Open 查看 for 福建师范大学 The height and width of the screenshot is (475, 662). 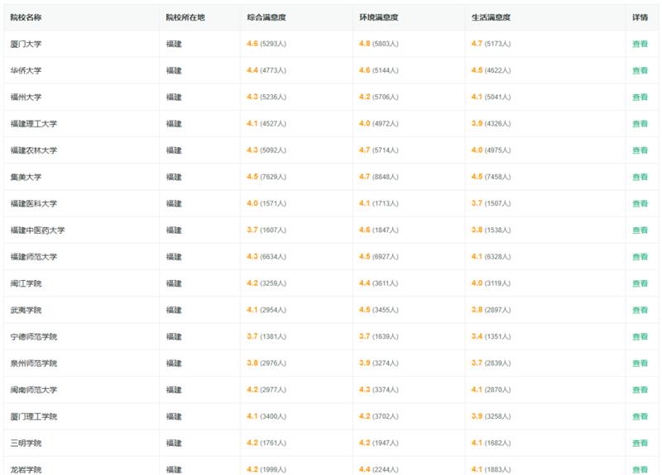pyautogui.click(x=640, y=257)
